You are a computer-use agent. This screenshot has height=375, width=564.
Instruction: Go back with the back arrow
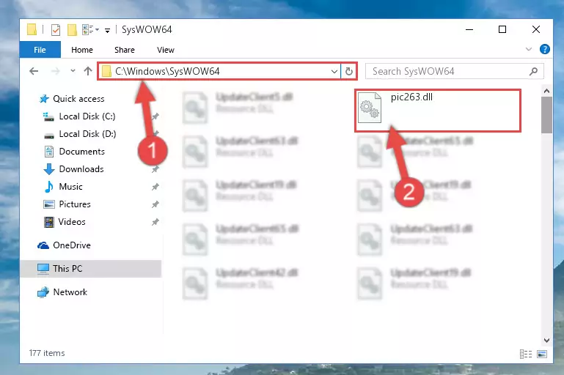coord(34,71)
